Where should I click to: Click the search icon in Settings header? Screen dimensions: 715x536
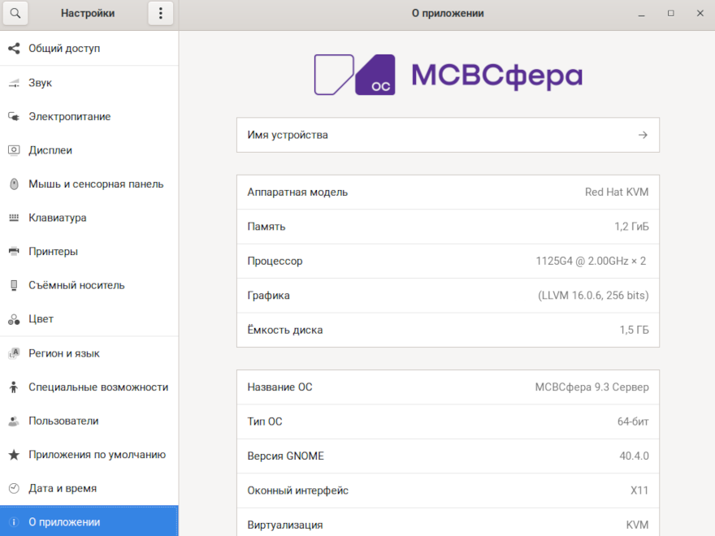coord(15,13)
